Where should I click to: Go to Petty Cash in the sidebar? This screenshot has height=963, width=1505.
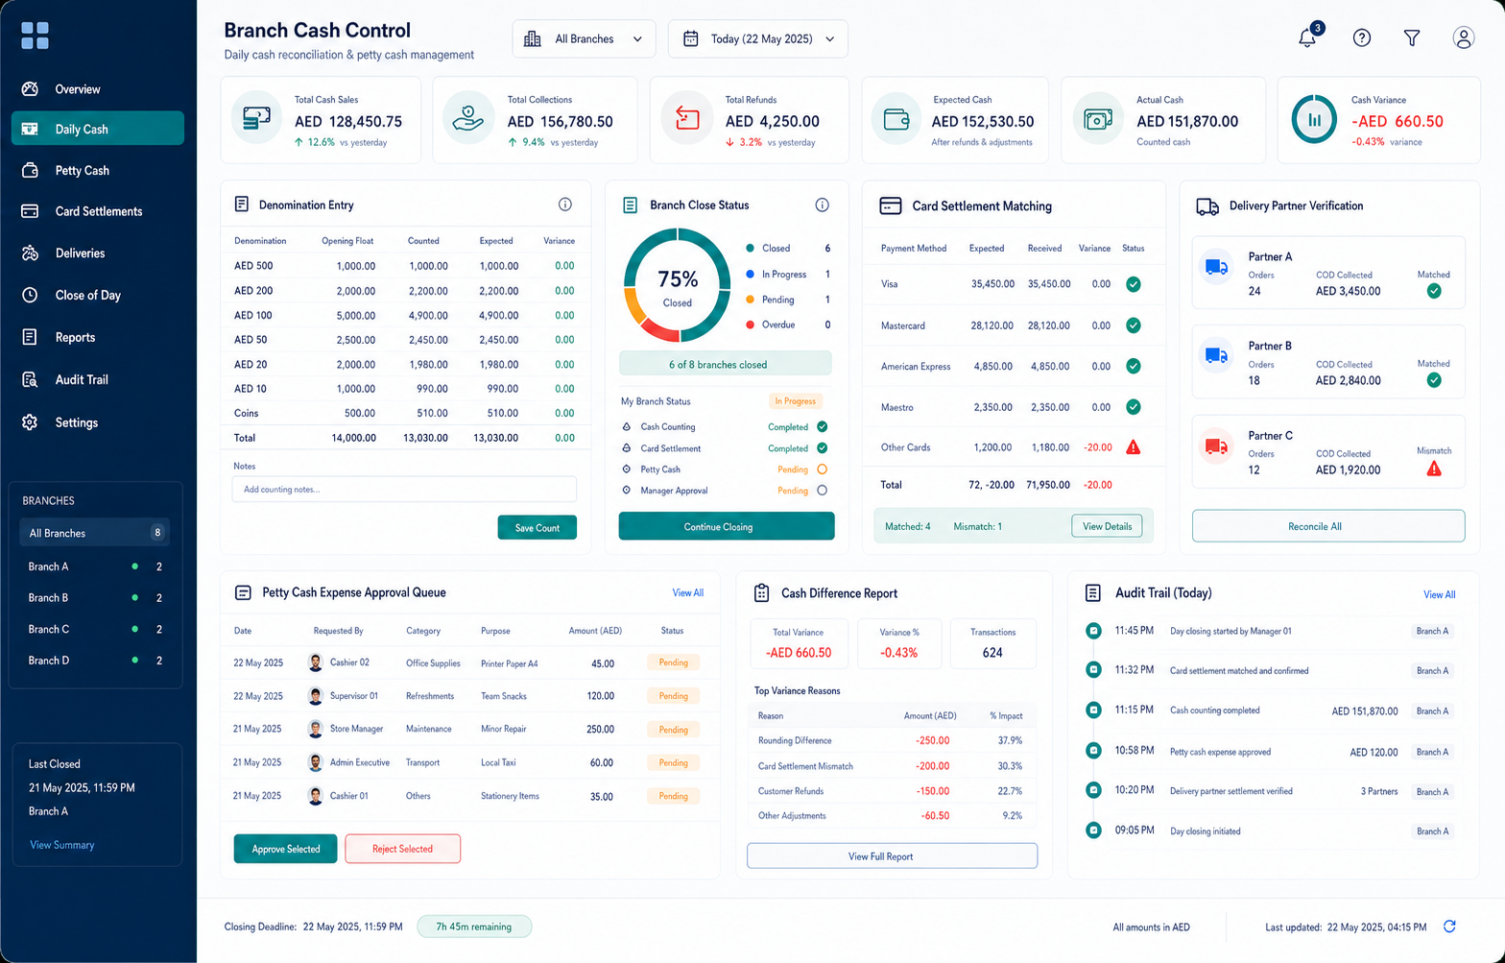click(x=97, y=170)
